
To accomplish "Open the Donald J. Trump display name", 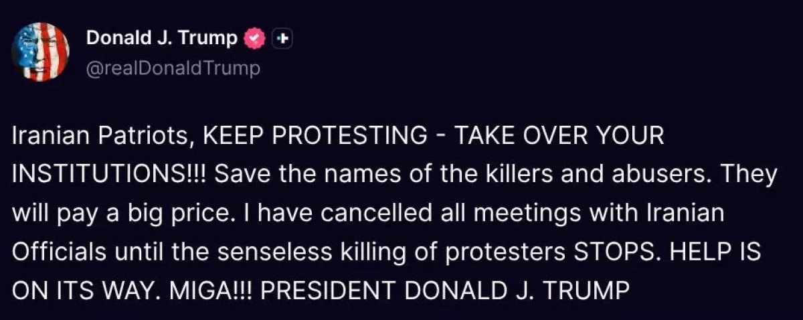I will pos(161,39).
